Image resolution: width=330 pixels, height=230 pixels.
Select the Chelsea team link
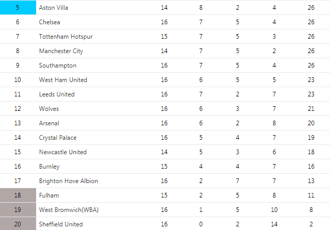[x=50, y=22]
